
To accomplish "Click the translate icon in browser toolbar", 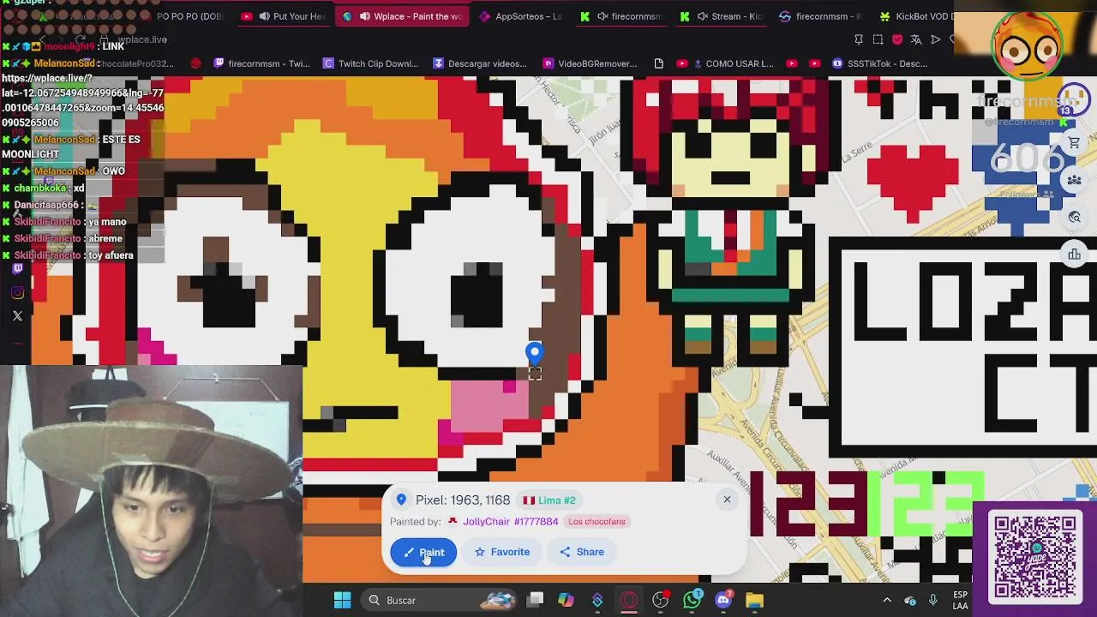I will (x=916, y=39).
